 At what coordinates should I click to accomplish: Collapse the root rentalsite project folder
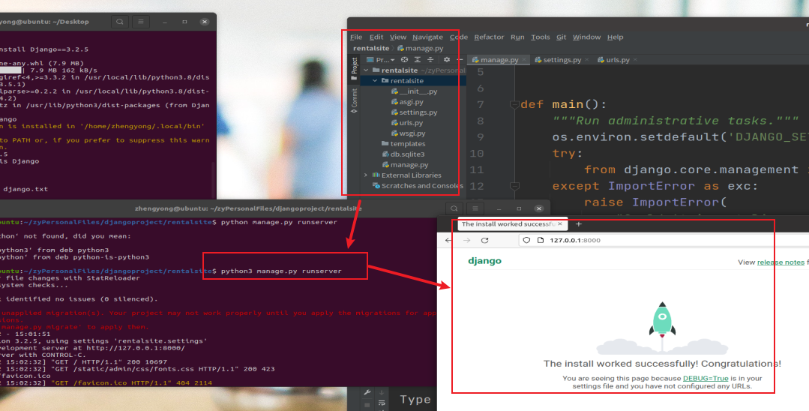(367, 70)
